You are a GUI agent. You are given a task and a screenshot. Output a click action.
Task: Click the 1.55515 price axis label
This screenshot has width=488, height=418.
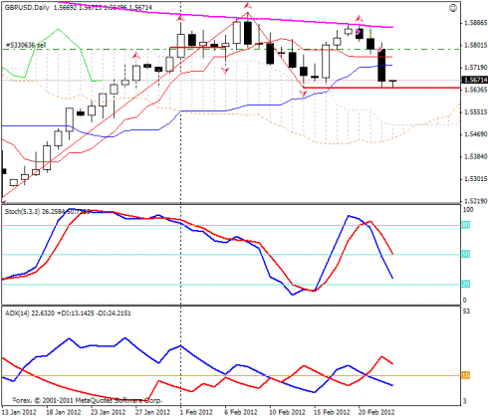coord(476,112)
